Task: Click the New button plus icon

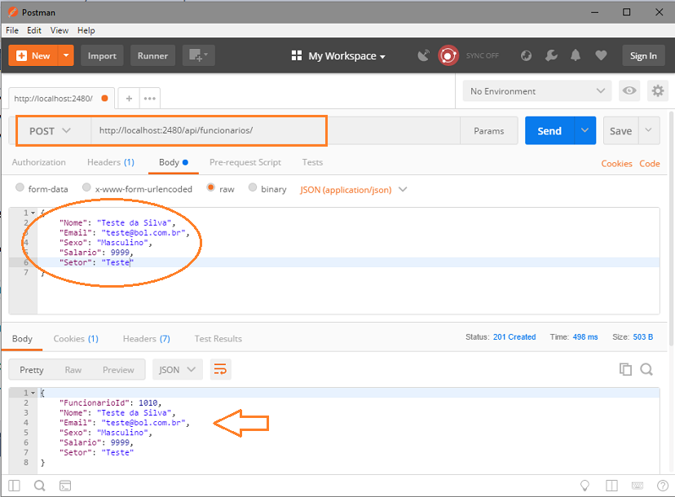Action: [21, 55]
